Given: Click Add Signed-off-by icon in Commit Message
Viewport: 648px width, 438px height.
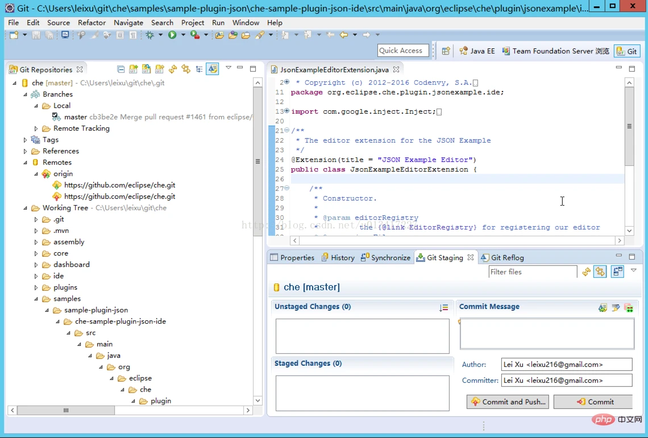Looking at the screenshot, I should coord(616,307).
